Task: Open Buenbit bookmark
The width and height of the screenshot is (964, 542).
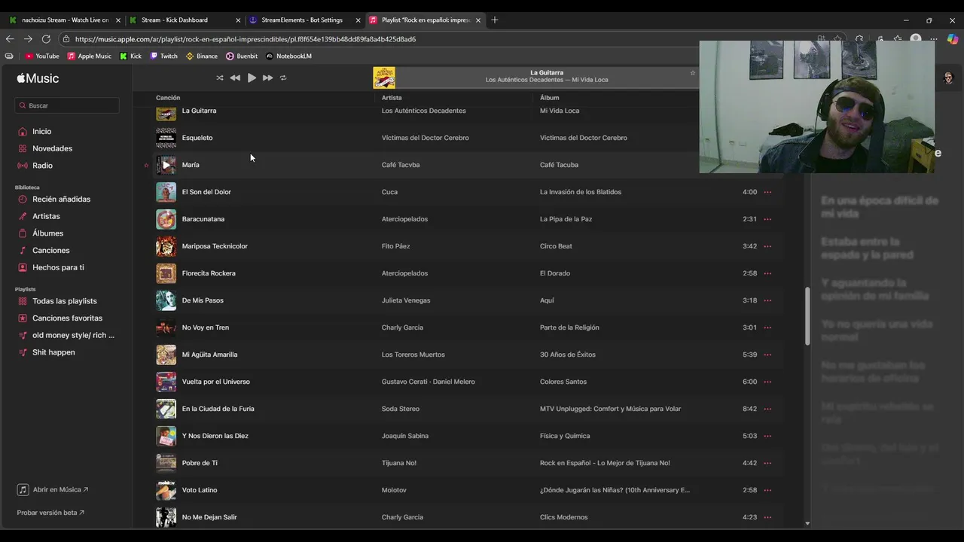Action: (x=242, y=56)
